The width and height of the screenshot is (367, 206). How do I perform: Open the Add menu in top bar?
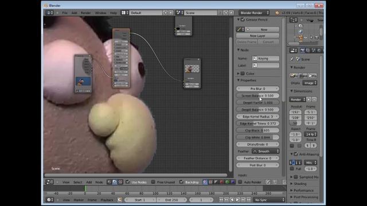pyautogui.click(x=74, y=13)
